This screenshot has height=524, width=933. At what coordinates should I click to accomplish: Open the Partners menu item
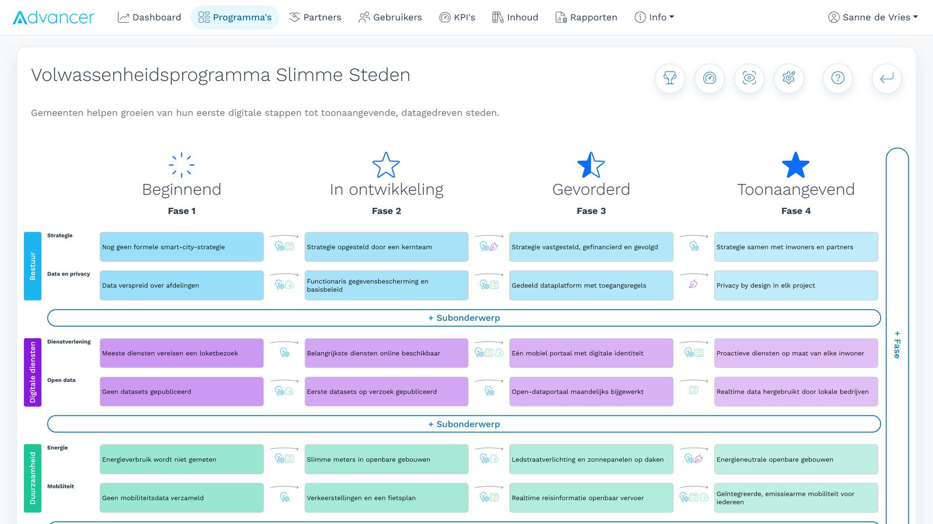(315, 17)
